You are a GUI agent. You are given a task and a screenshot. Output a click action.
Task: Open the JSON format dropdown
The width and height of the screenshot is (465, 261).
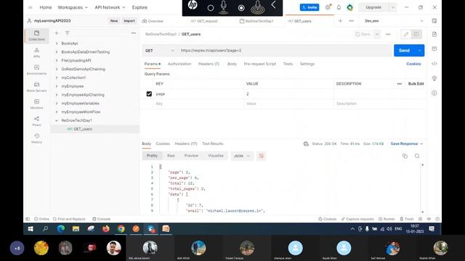(242, 156)
